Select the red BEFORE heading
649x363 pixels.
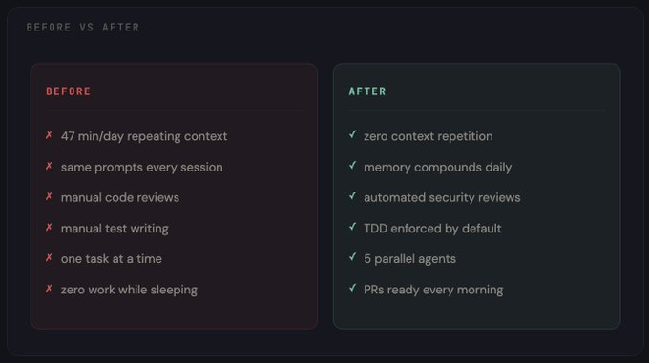coord(69,91)
